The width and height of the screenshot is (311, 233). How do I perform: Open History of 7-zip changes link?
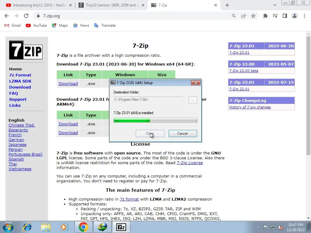click(x=250, y=107)
